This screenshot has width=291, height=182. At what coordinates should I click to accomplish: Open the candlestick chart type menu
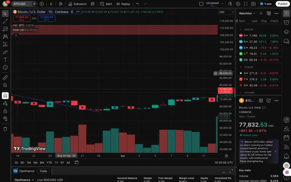tap(61, 4)
